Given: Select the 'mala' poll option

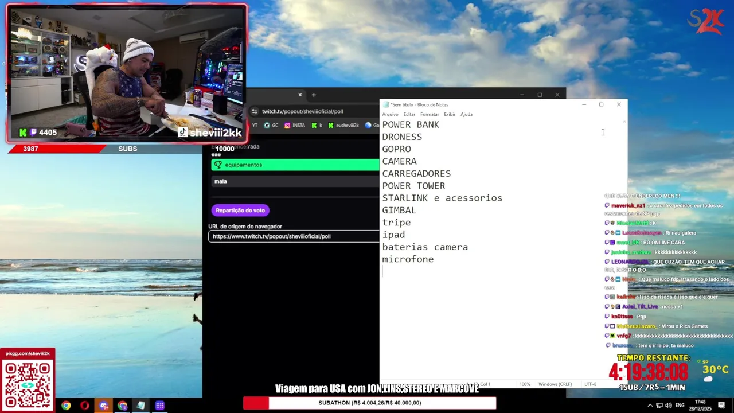Looking at the screenshot, I should point(295,181).
